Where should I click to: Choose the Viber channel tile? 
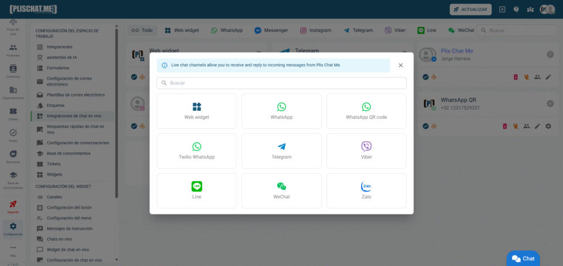[366, 151]
